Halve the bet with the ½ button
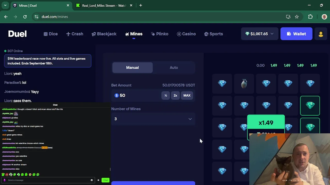The width and height of the screenshot is (330, 185). [166, 95]
